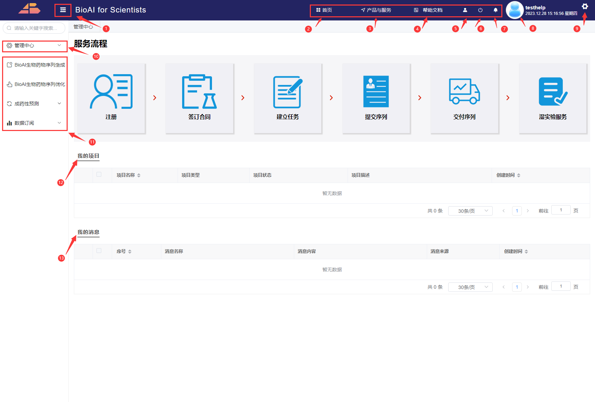Click the 项目状态 column header
Image resolution: width=595 pixels, height=402 pixels.
coord(263,175)
